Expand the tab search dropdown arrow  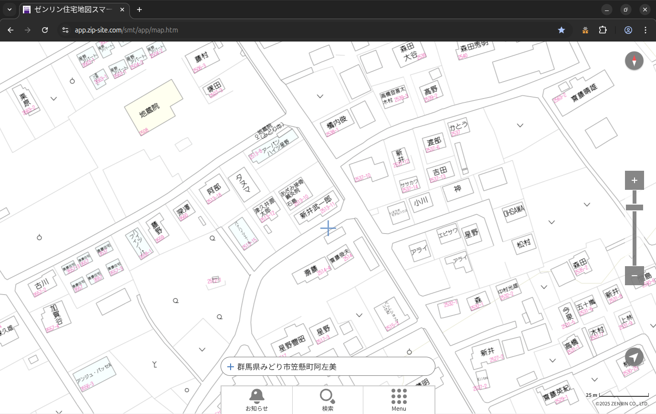tap(10, 10)
